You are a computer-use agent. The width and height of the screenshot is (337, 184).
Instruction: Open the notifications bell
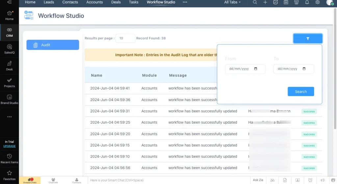coord(307,2)
